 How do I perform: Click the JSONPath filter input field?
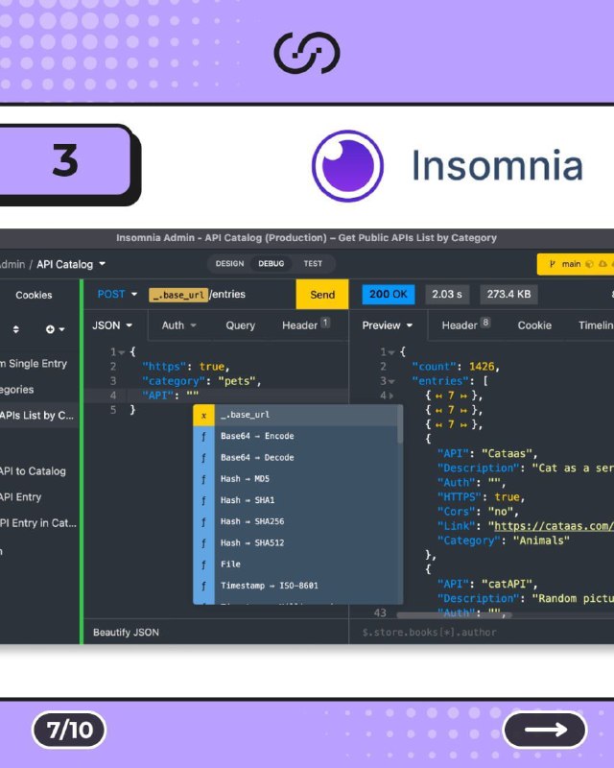pyautogui.click(x=482, y=633)
